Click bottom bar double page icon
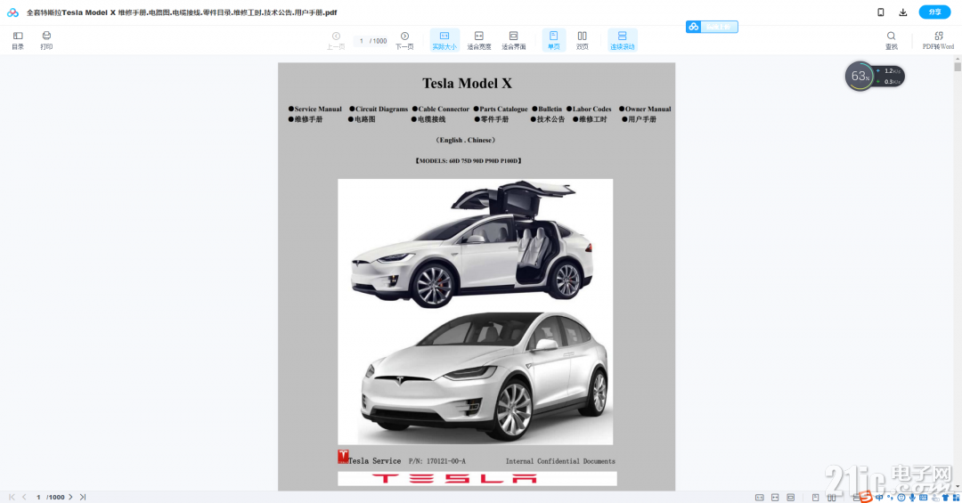The width and height of the screenshot is (962, 503). coord(831,498)
